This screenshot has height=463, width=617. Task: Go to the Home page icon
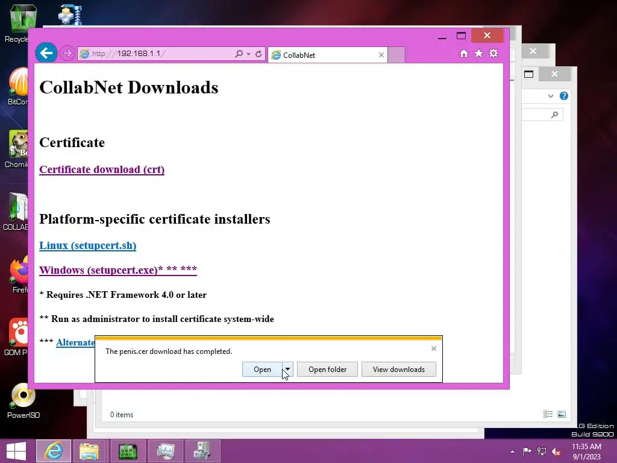pos(464,54)
